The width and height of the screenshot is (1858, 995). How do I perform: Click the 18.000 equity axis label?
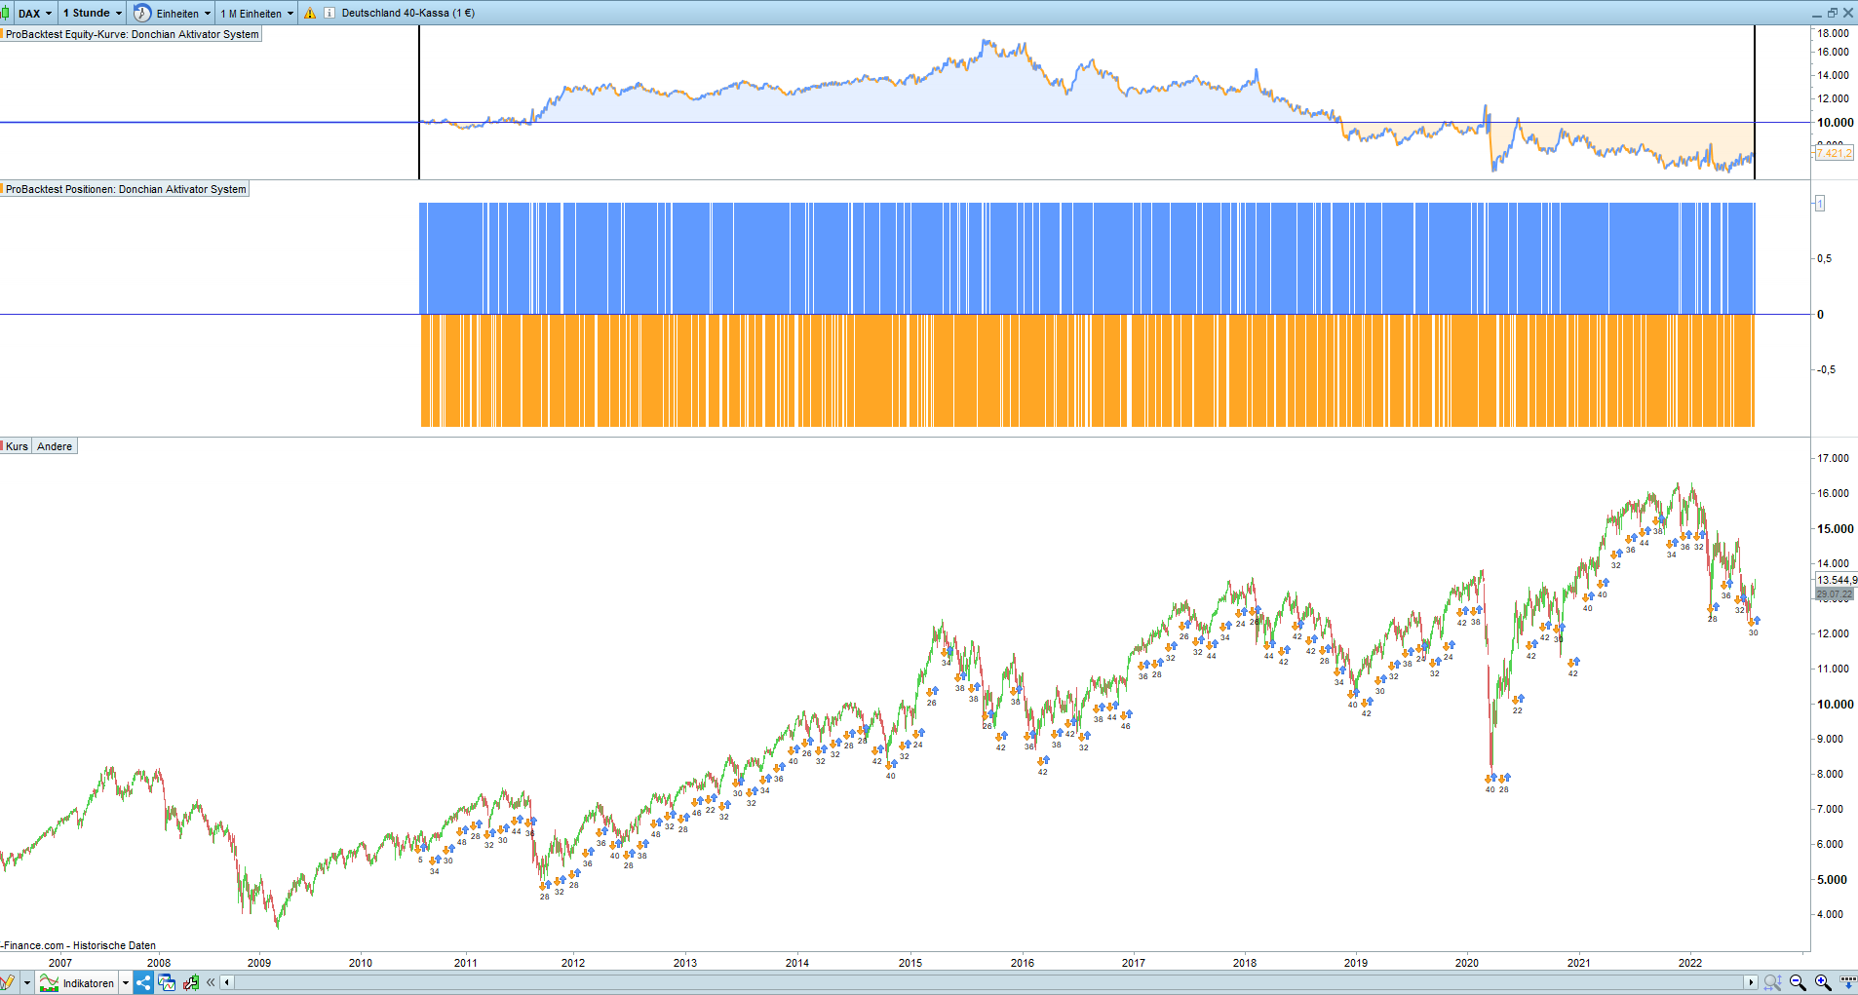tap(1834, 33)
